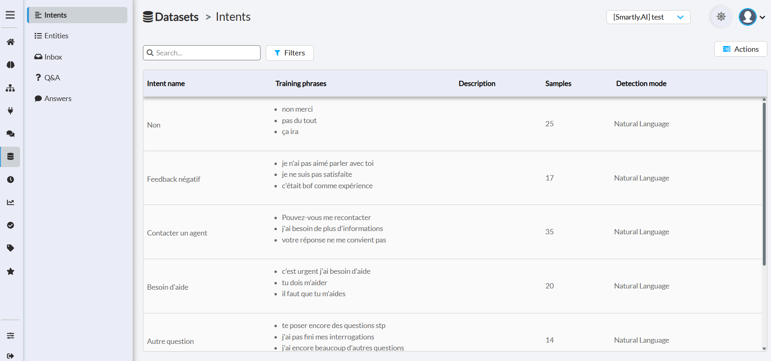Screen dimensions: 771x361
Task: Open the plug integrations icon
Action: point(11,111)
